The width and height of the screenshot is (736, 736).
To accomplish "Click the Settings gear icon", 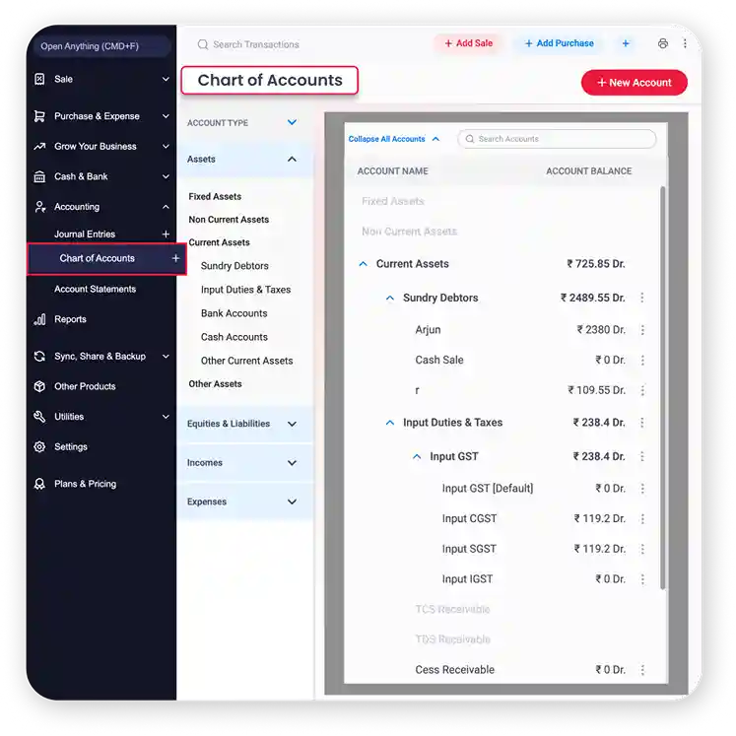I will (x=39, y=447).
